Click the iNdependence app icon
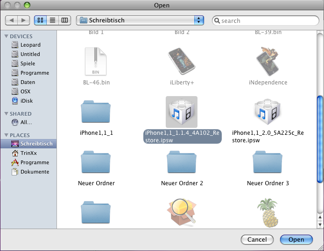Screen dimensions: 324x251 pos(268,61)
